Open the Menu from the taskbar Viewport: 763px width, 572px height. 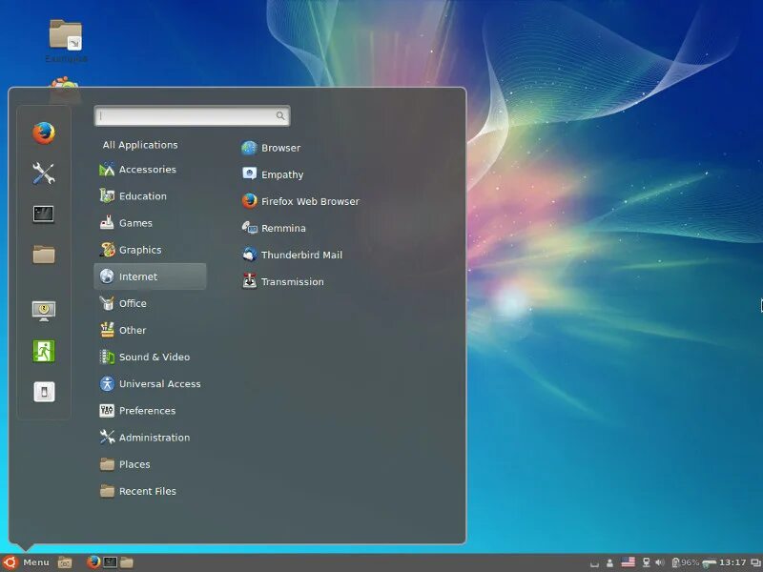(x=27, y=562)
